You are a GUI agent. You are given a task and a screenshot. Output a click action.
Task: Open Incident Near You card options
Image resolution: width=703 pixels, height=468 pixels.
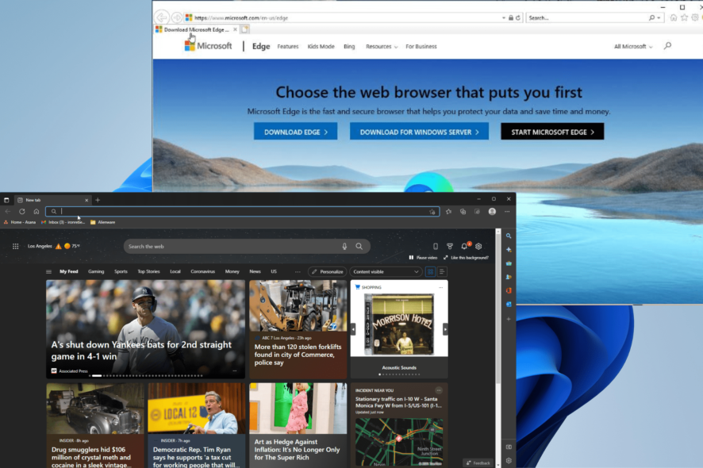[439, 390]
